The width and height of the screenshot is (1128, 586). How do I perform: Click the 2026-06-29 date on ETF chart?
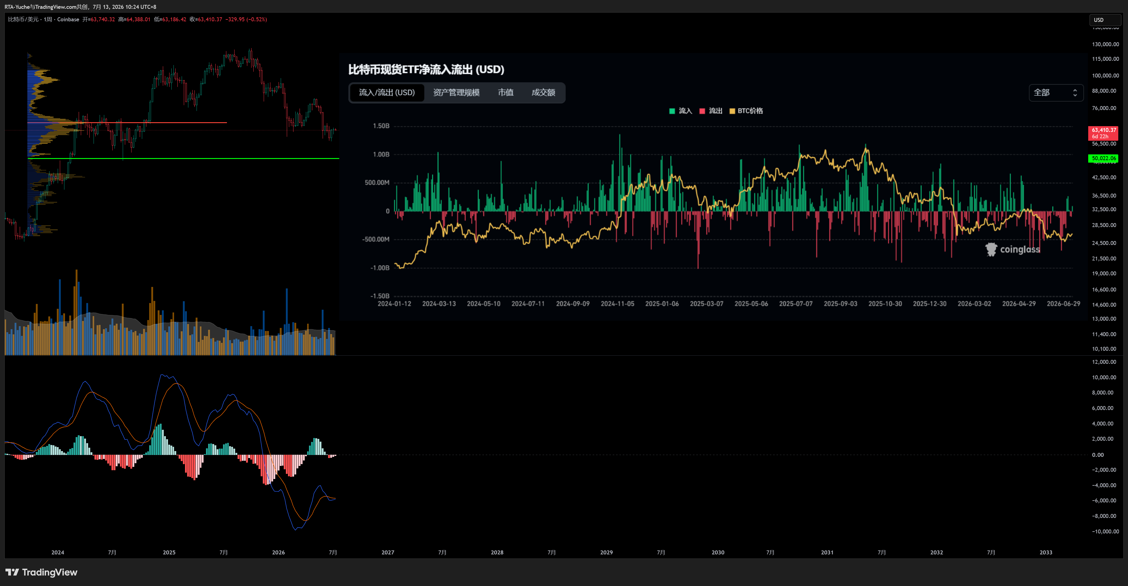[x=1063, y=304]
